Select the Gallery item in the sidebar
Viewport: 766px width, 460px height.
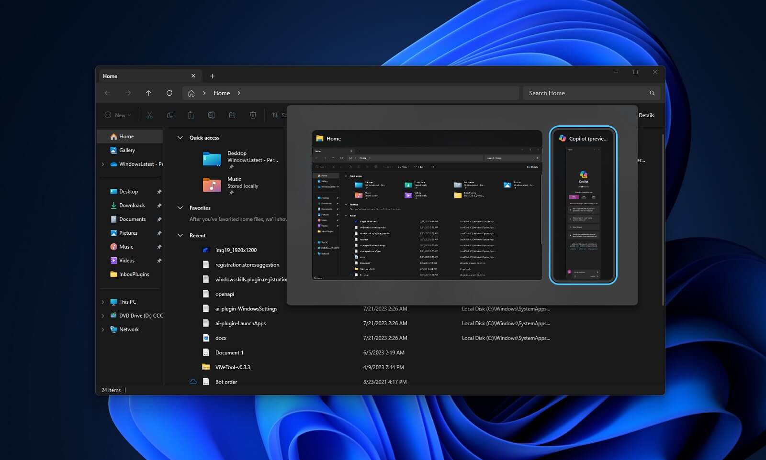[127, 150]
